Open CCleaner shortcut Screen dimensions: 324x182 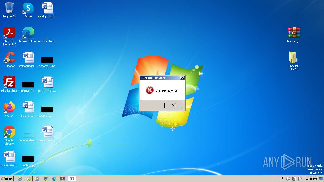[9, 60]
